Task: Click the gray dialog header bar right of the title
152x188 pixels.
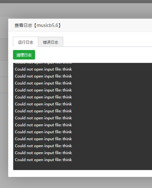Action: tap(106, 25)
